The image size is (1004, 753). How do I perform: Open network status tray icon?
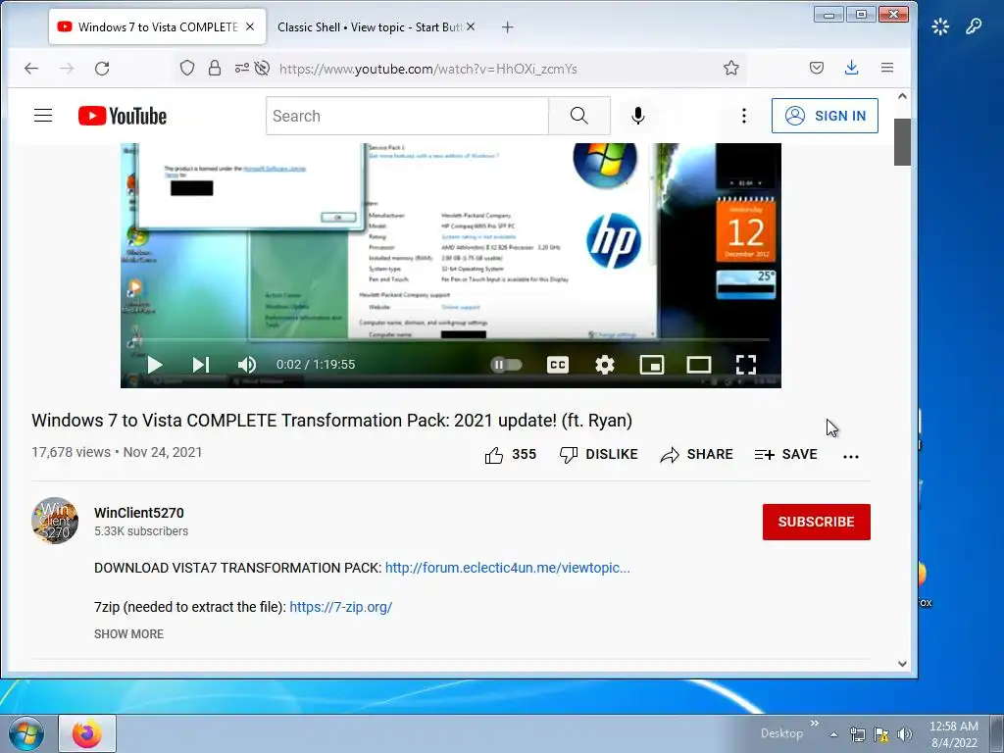point(857,734)
